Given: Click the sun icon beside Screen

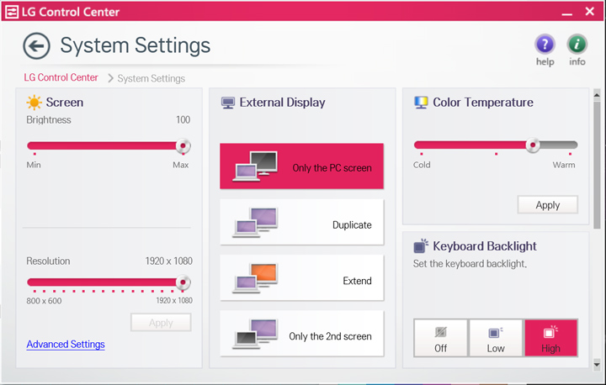Looking at the screenshot, I should 34,103.
